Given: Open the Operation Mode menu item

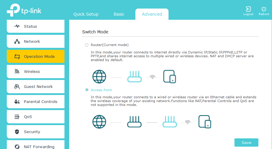Looking at the screenshot, I should click(35, 57).
